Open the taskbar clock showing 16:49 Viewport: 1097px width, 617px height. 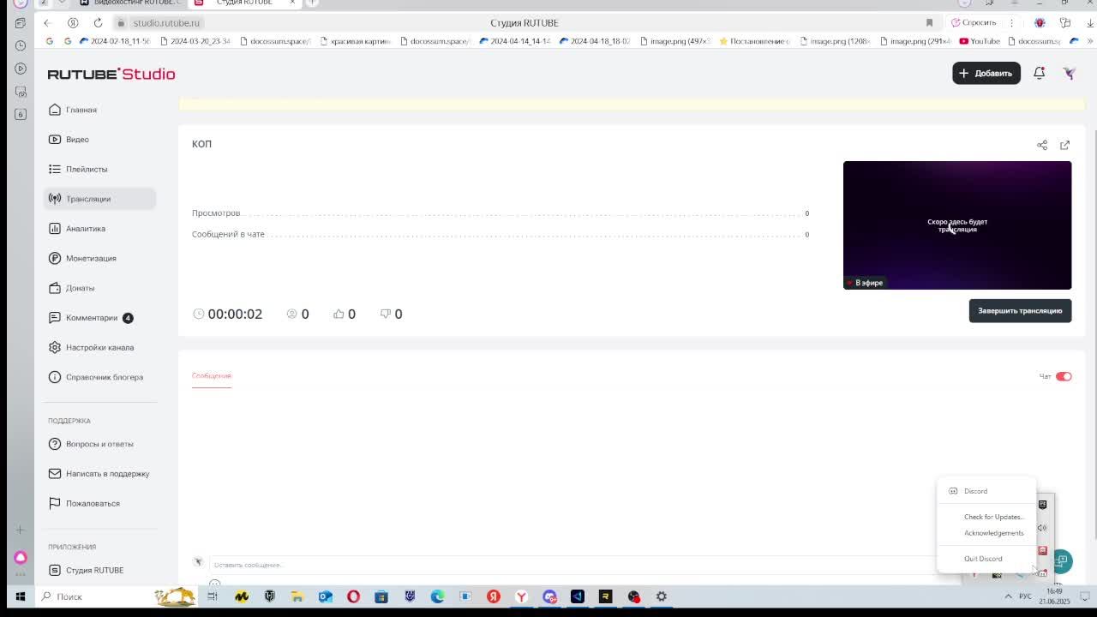click(1055, 596)
